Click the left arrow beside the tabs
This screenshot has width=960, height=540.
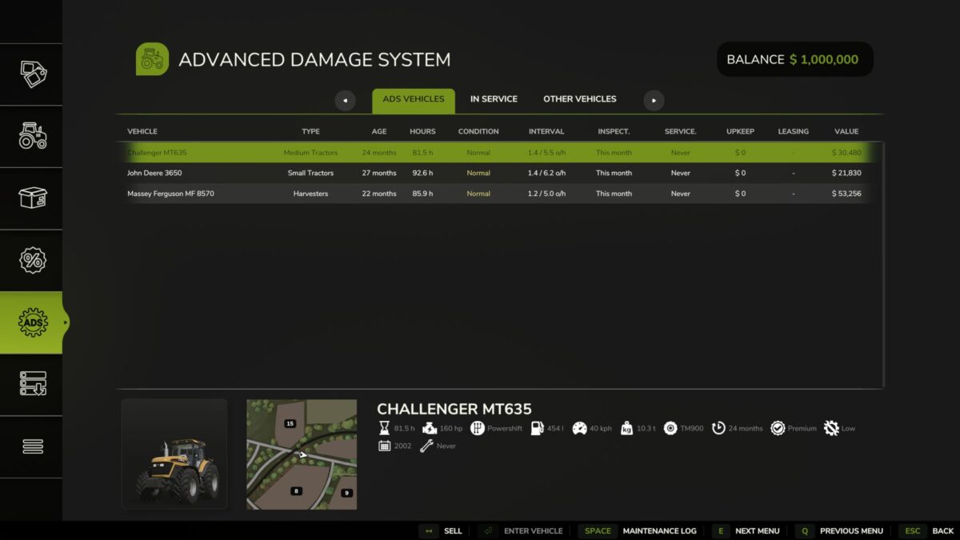(x=346, y=100)
